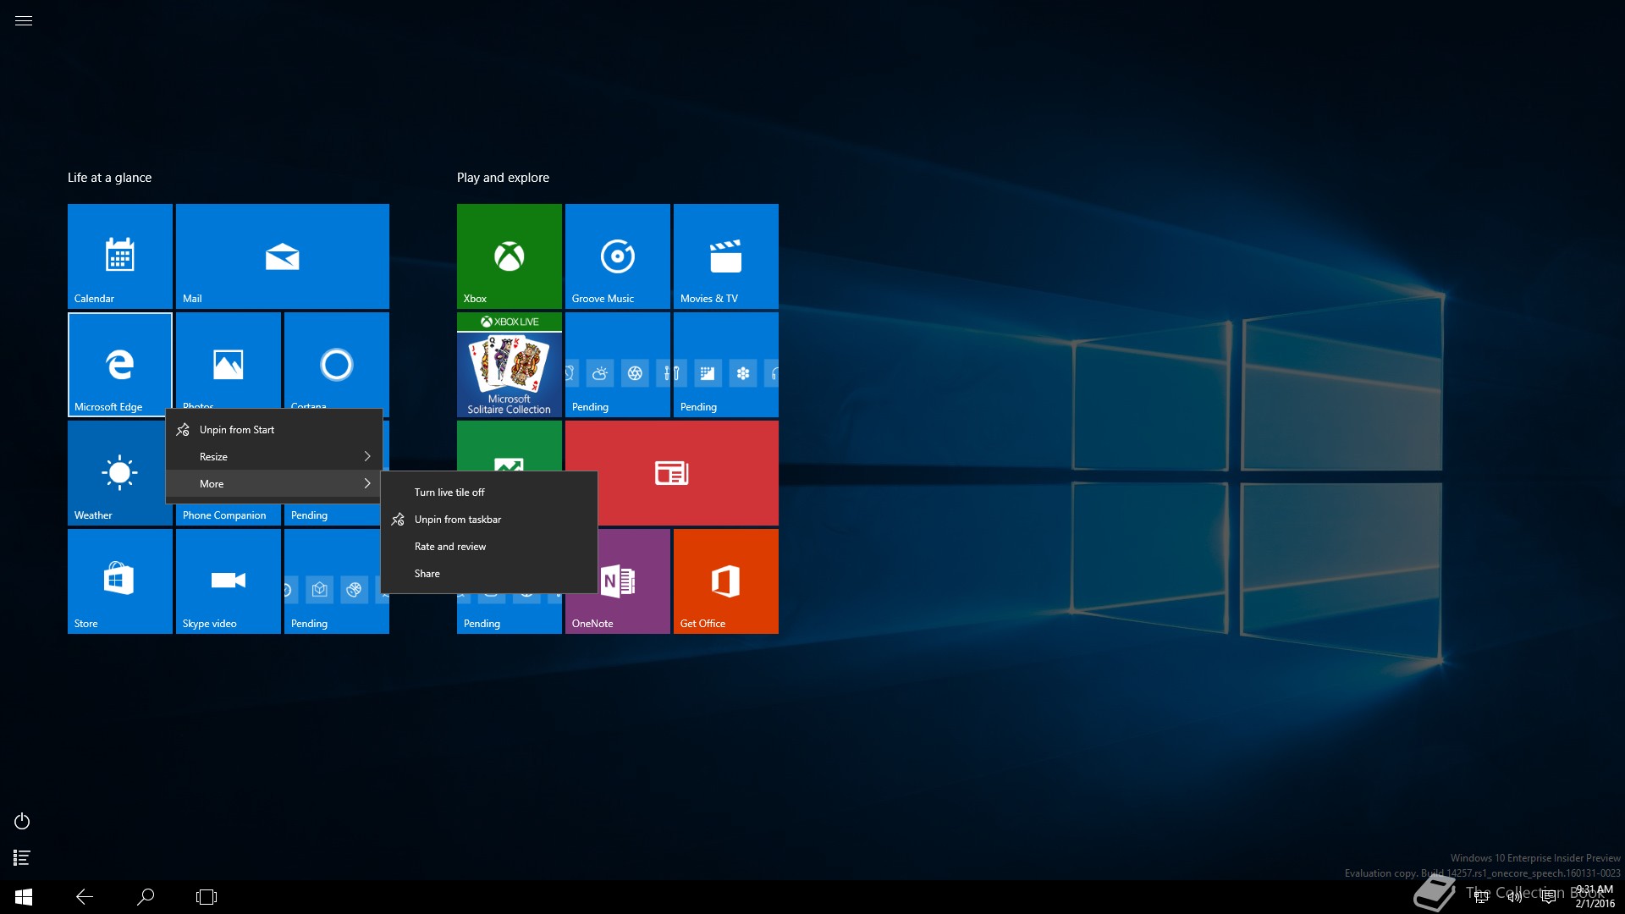
Task: Click the Pending tile below Movies & TV
Action: [726, 364]
